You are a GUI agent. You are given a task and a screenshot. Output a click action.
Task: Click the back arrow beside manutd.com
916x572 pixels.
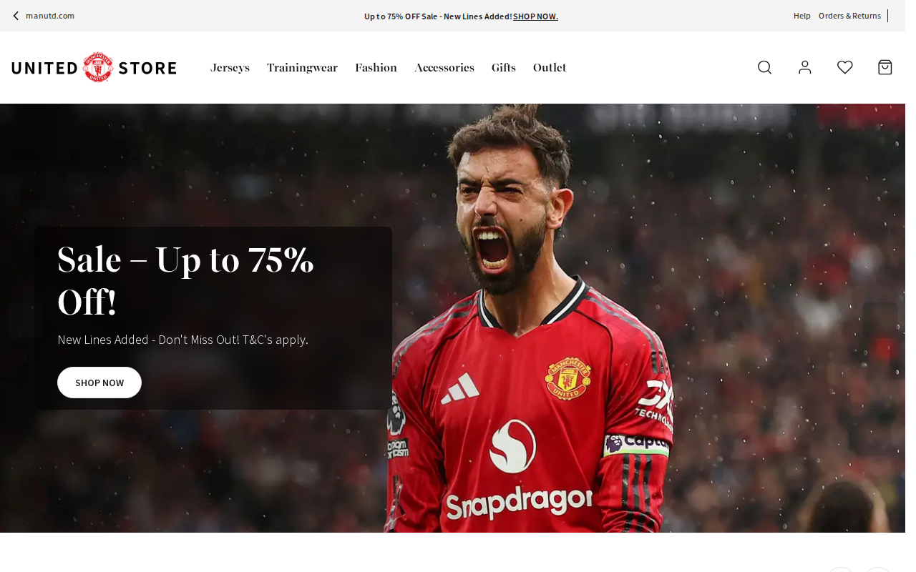point(16,16)
